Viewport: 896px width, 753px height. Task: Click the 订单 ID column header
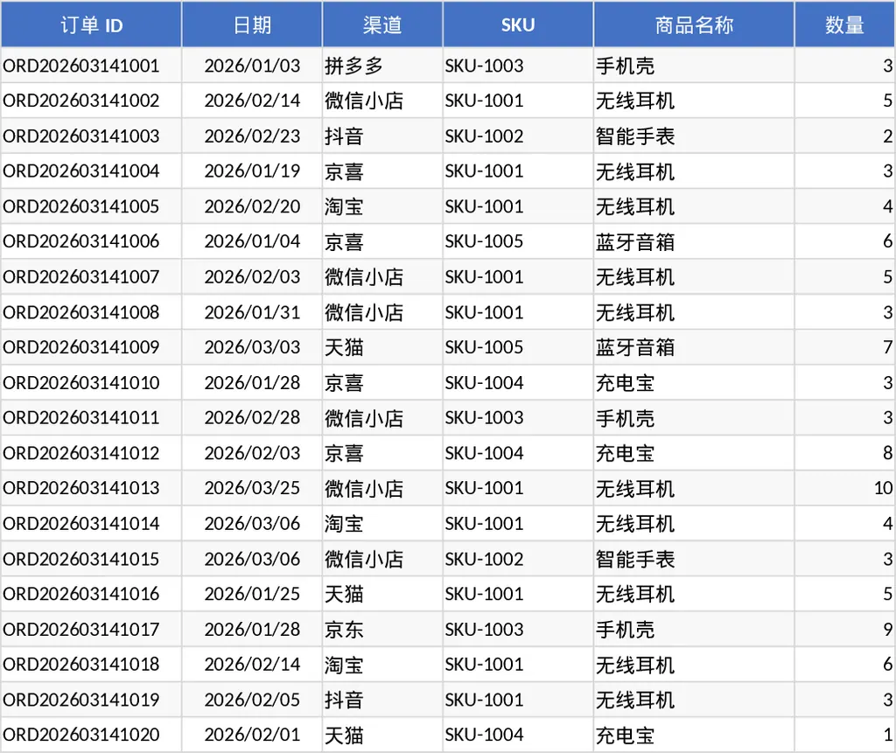[x=91, y=24]
